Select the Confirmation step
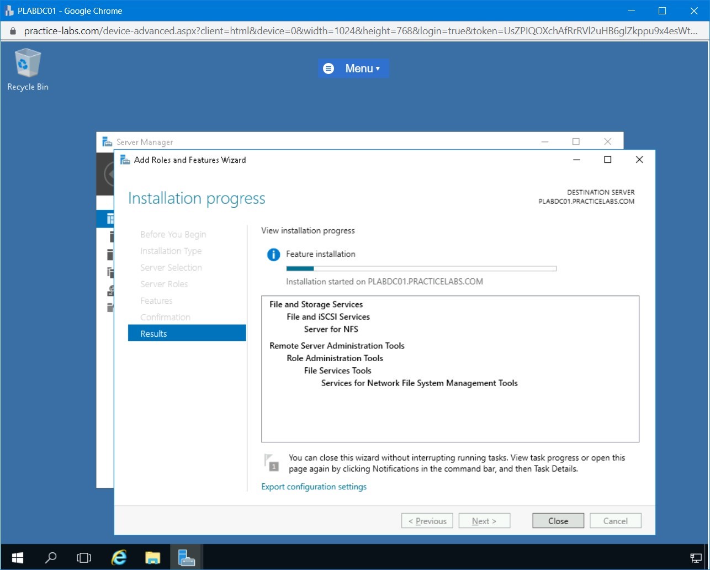Image resolution: width=710 pixels, height=570 pixels. [165, 317]
